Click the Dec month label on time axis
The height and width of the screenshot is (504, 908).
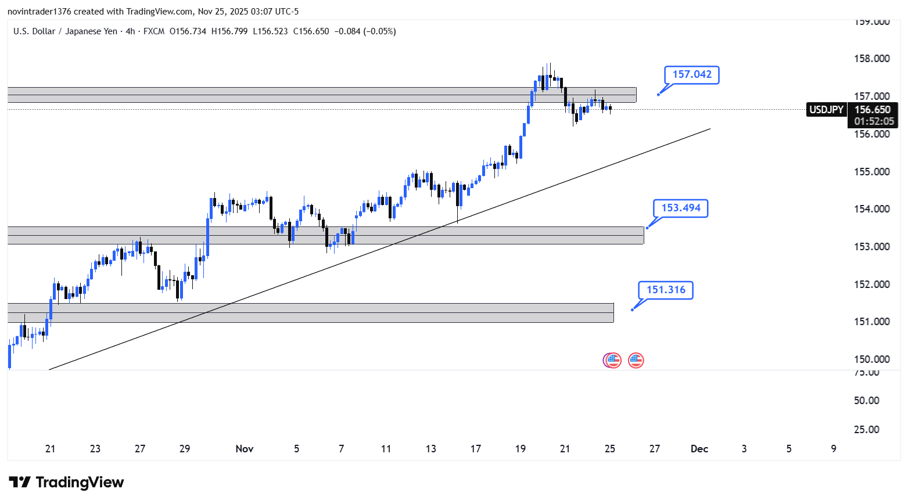tap(699, 449)
